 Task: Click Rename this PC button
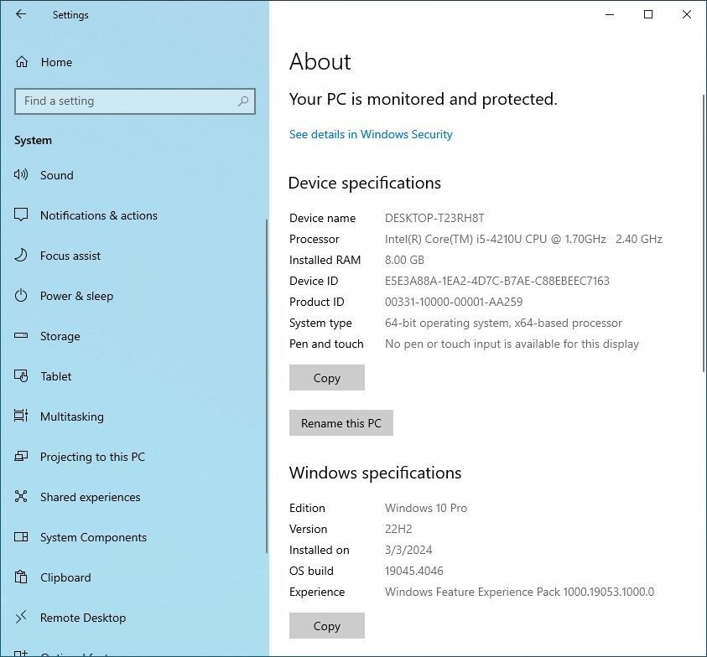coord(341,422)
